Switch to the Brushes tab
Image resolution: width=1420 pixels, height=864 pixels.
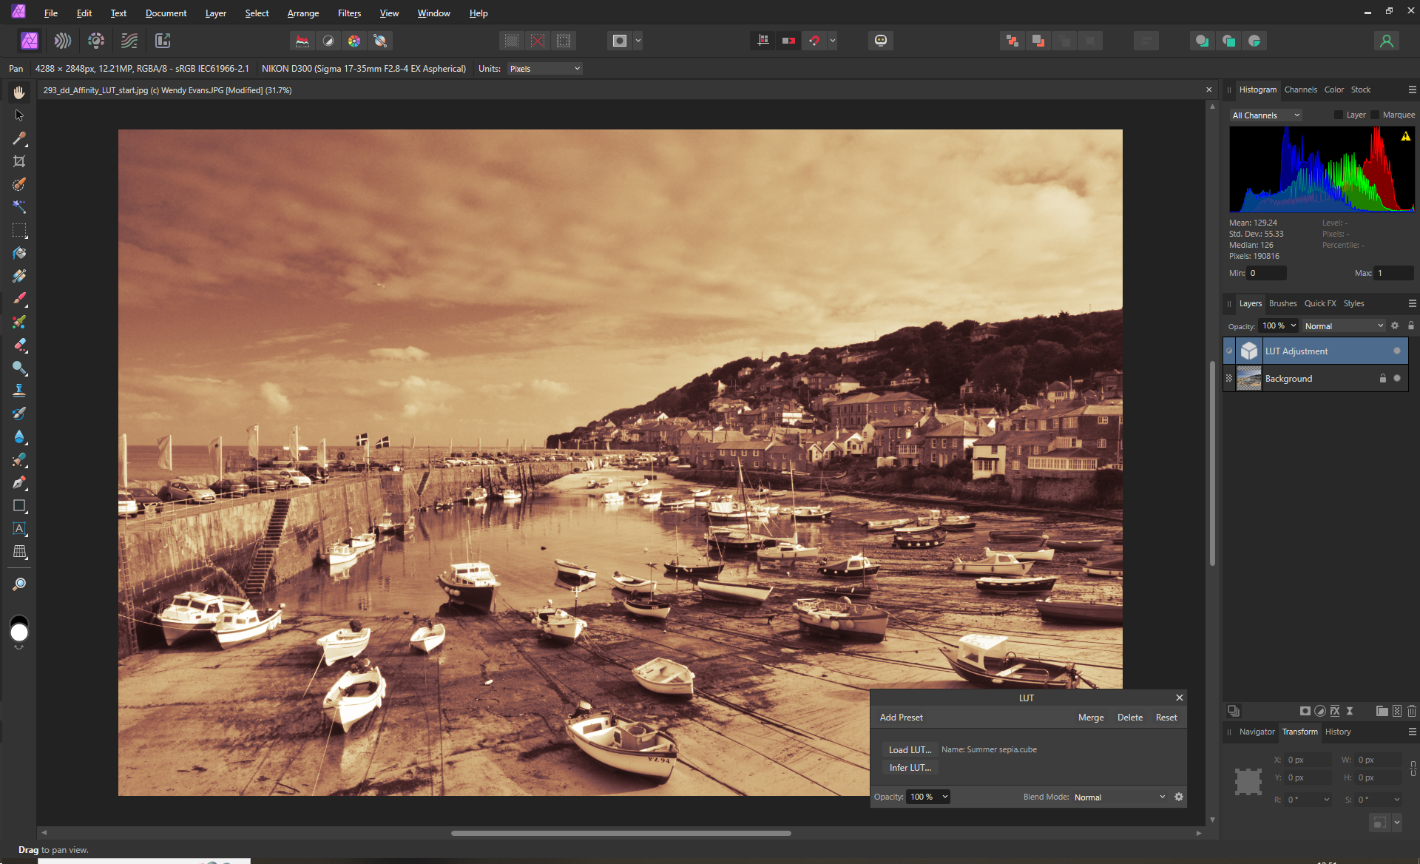tap(1282, 303)
